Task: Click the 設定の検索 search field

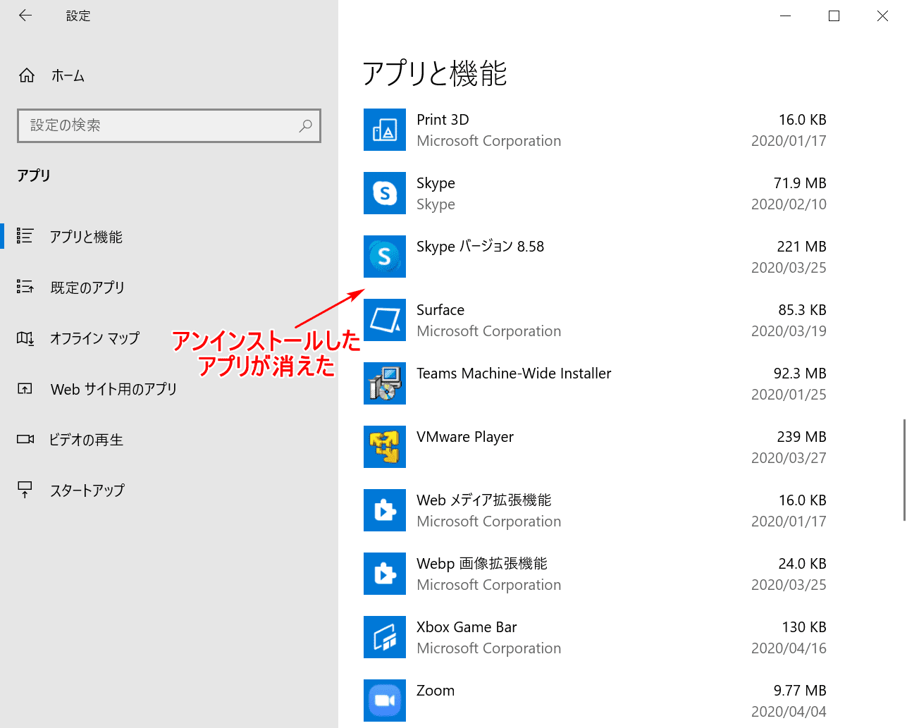Action: coord(169,125)
